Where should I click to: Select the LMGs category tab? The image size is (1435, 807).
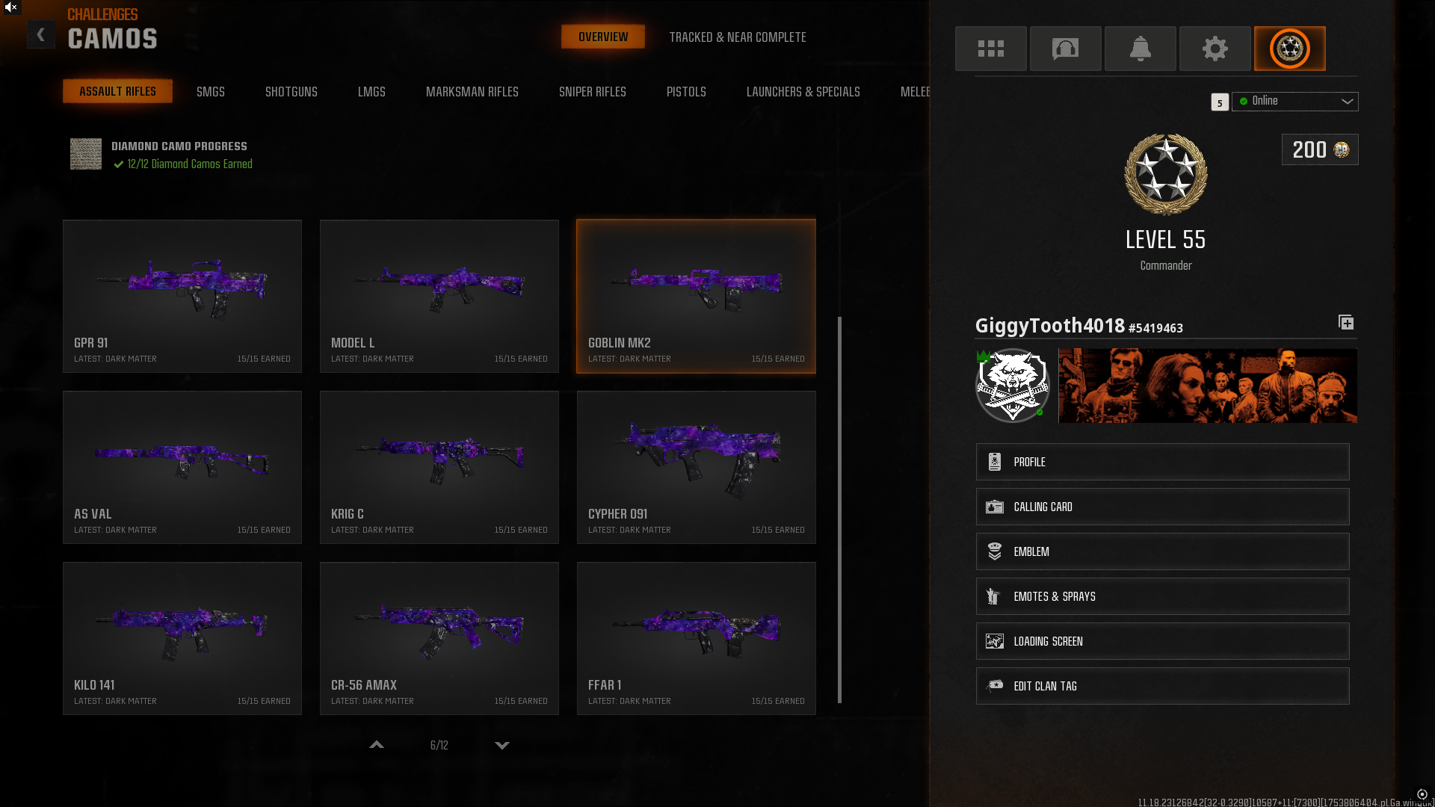click(x=371, y=92)
